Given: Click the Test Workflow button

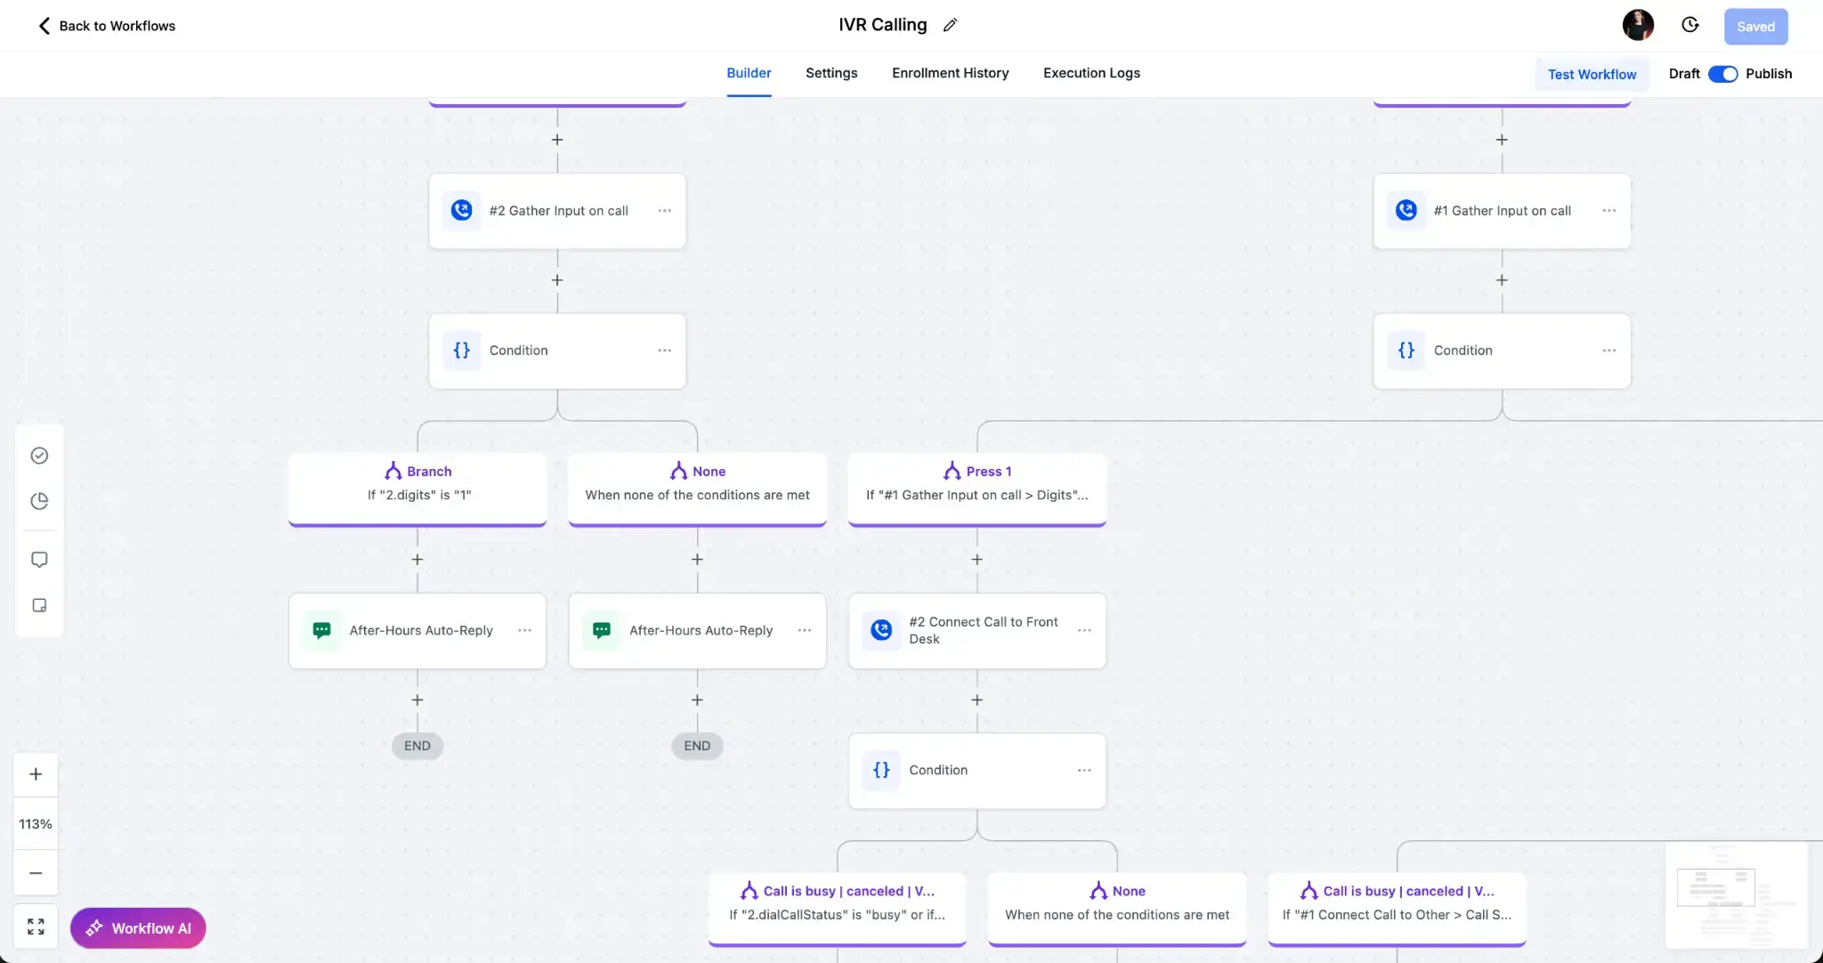Looking at the screenshot, I should [x=1592, y=74].
